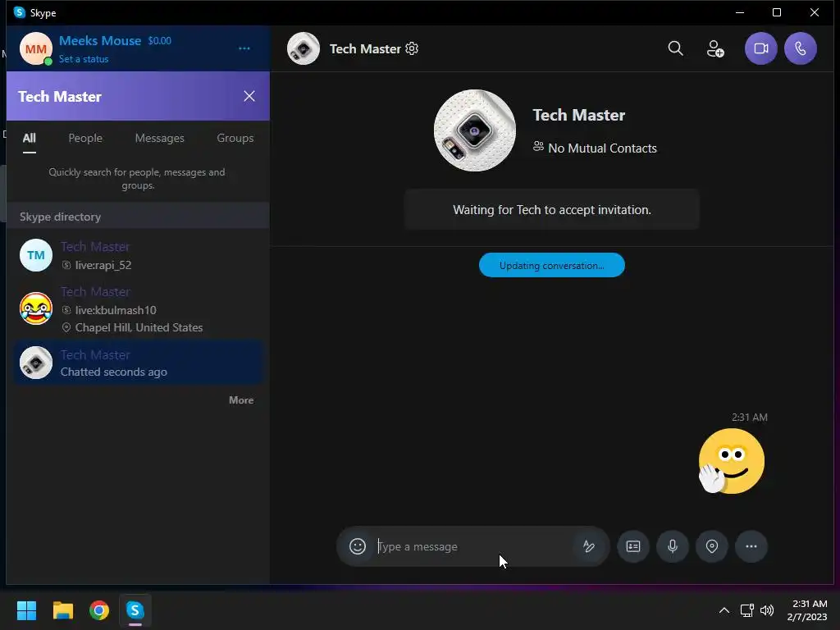Click Set a status link
The width and height of the screenshot is (840, 630).
click(x=84, y=59)
